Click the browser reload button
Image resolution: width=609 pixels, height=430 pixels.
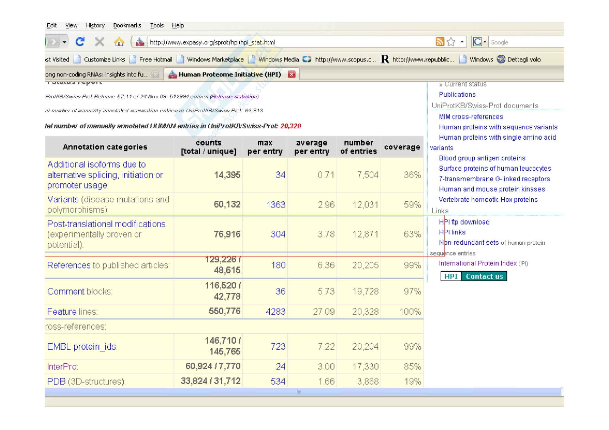80,42
